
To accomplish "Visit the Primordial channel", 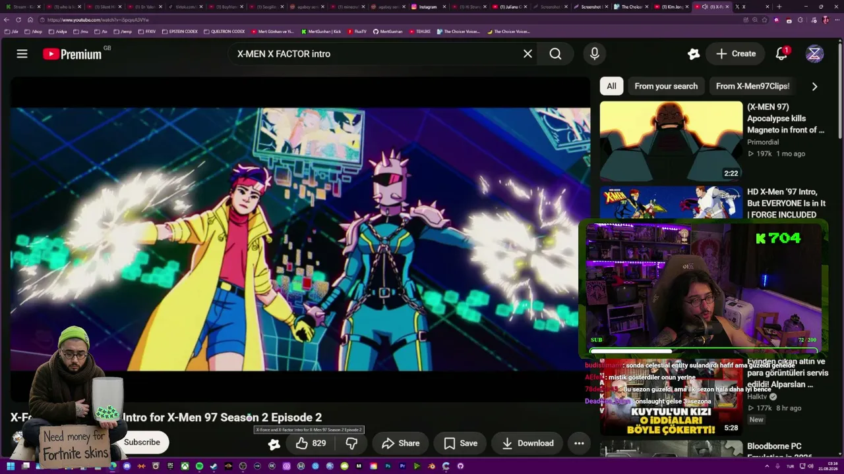I will [x=763, y=142].
